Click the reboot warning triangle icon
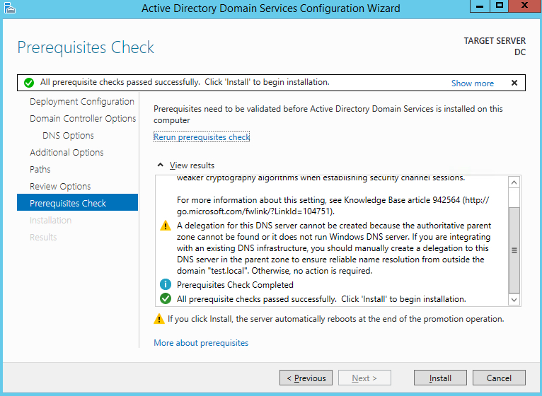The image size is (542, 396). click(159, 319)
